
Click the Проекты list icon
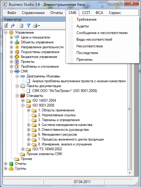coord(17,62)
